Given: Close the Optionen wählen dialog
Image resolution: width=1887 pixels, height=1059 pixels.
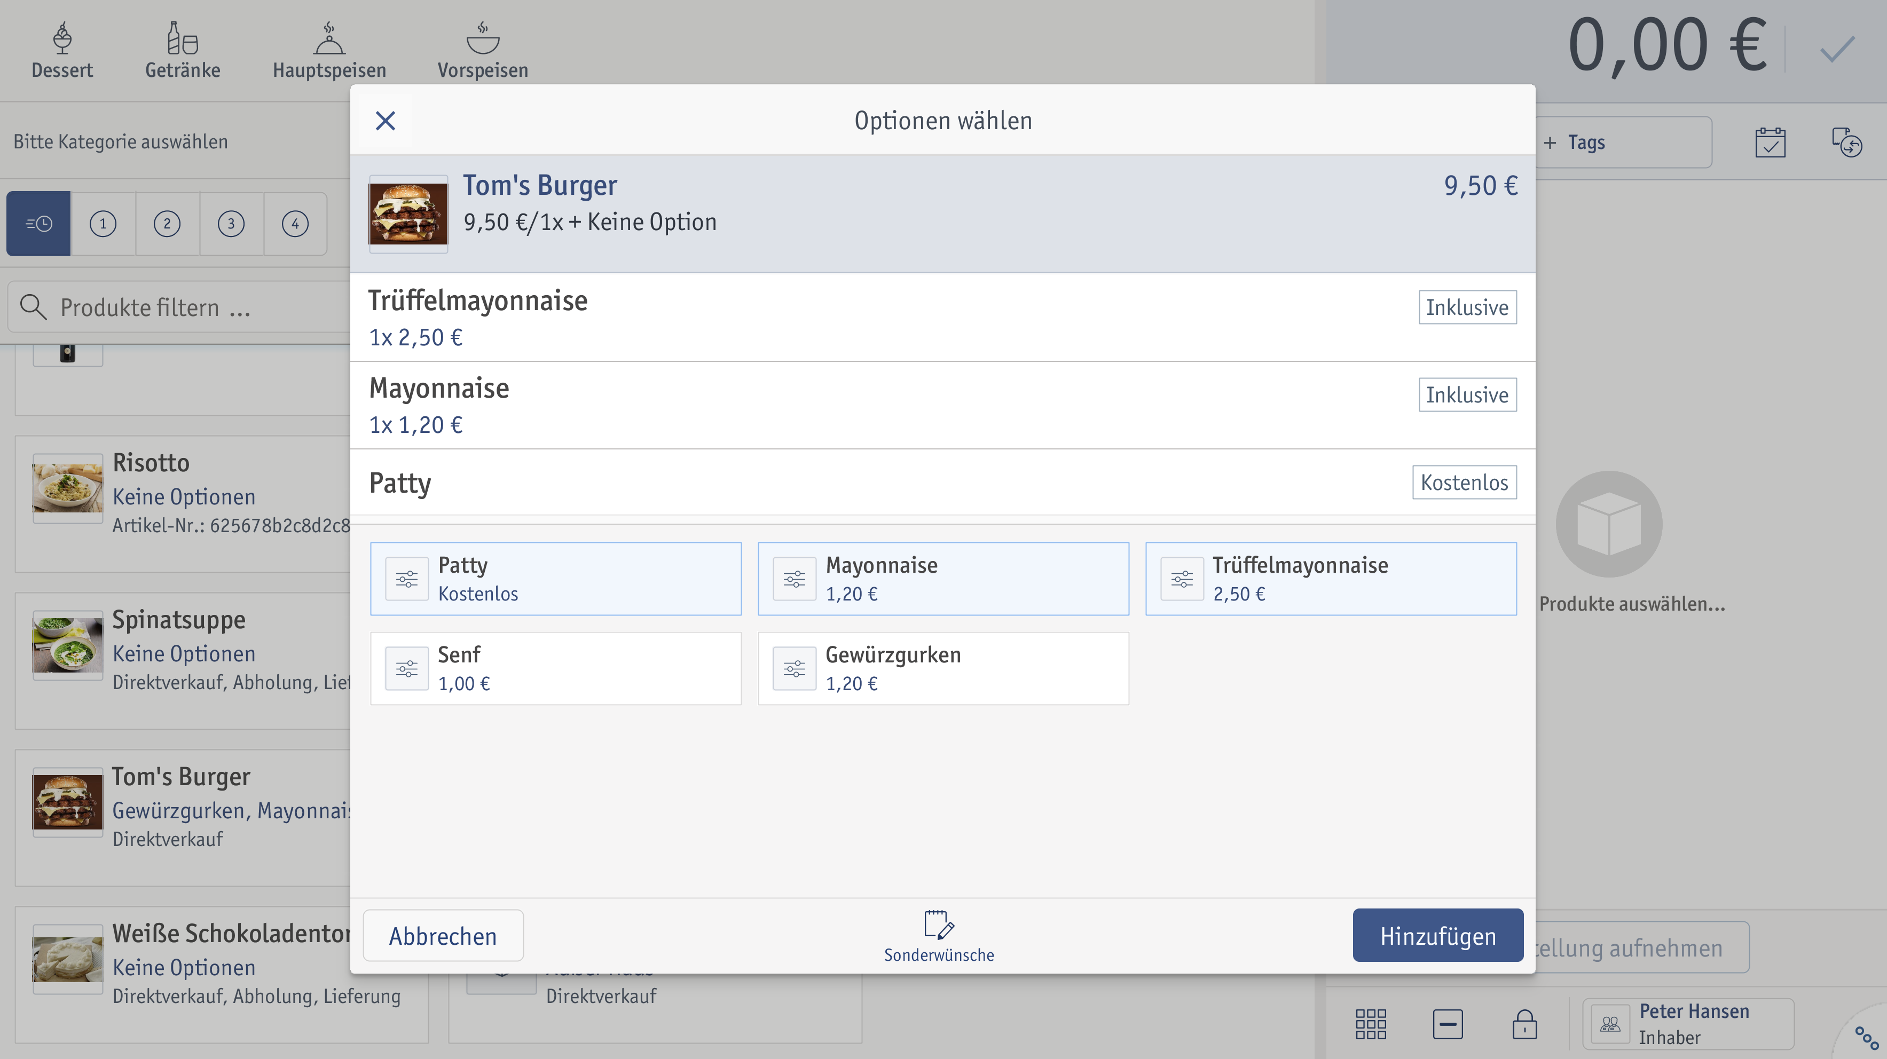Looking at the screenshot, I should point(386,121).
